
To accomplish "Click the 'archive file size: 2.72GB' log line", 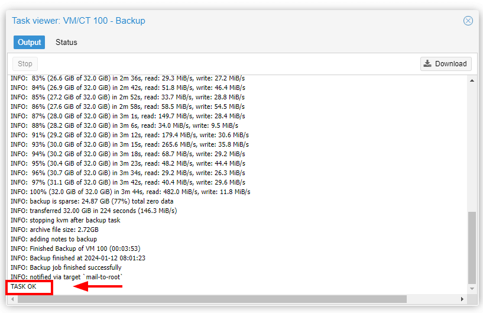I will click(x=55, y=230).
